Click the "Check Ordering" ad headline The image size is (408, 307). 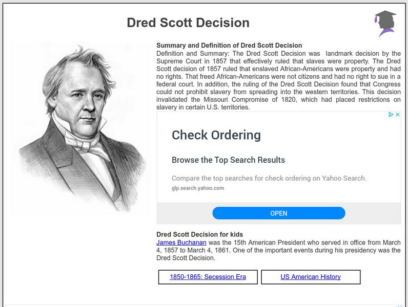[x=216, y=136]
